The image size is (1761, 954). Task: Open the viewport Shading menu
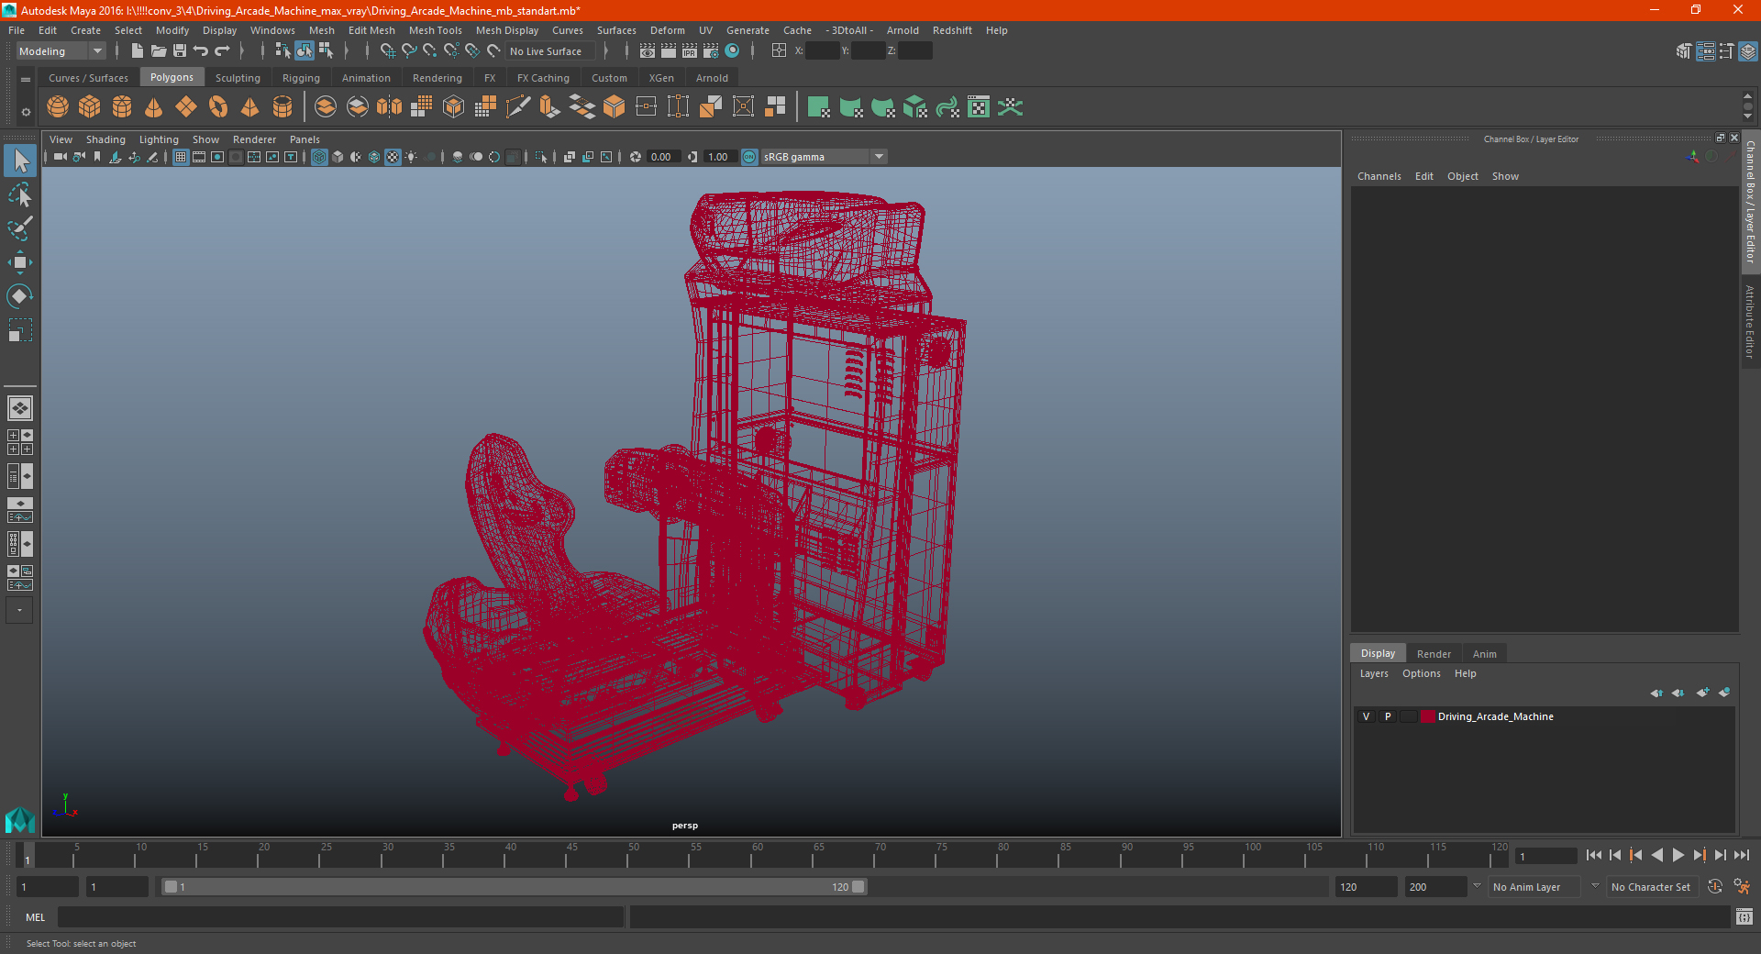[x=105, y=139]
